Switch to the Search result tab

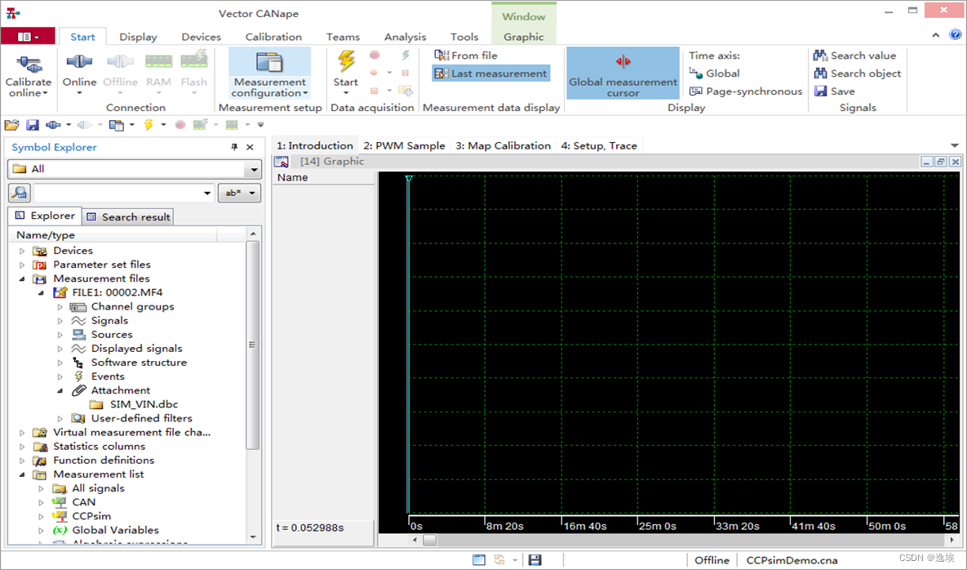128,216
